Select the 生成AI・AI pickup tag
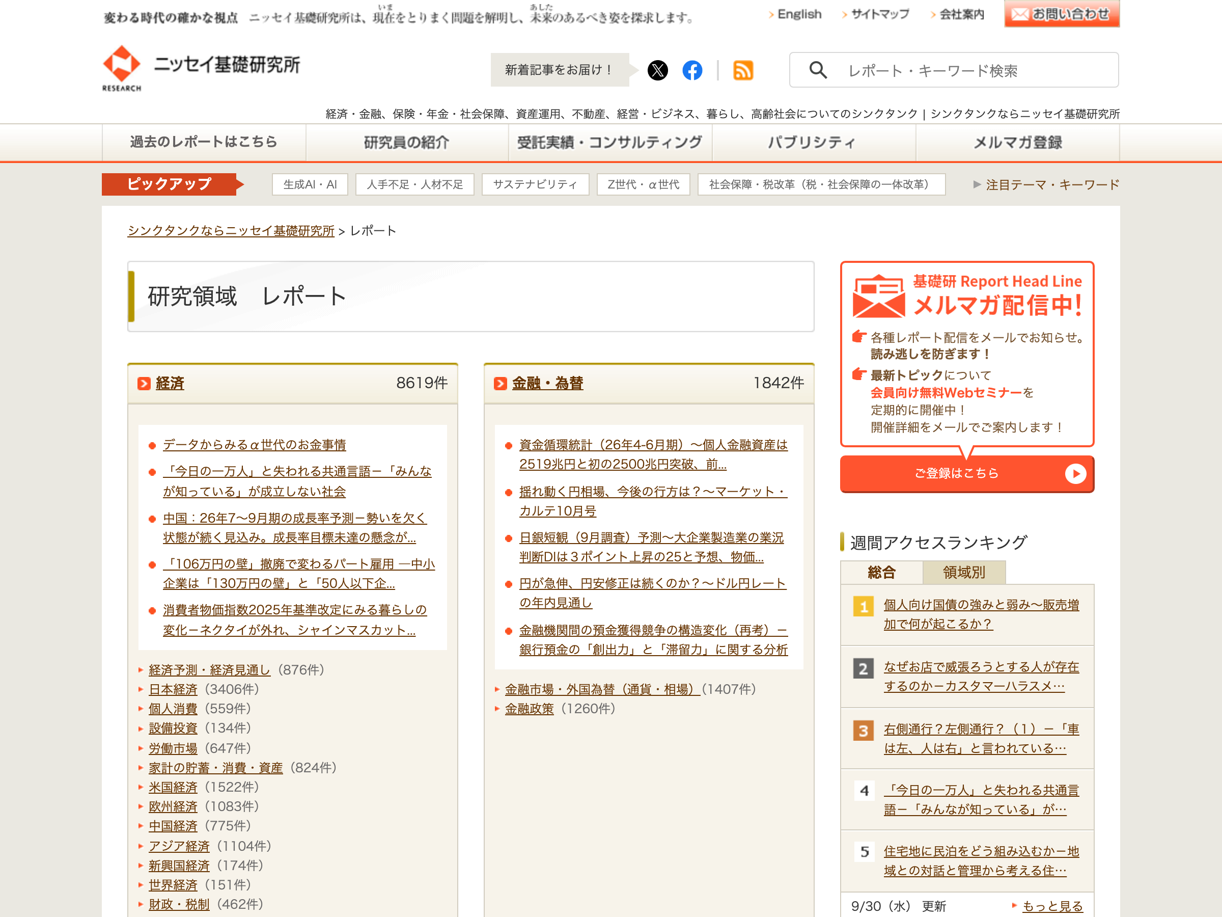This screenshot has height=917, width=1222. coord(310,184)
